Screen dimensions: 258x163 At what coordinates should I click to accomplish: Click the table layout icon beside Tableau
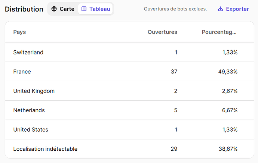point(84,9)
